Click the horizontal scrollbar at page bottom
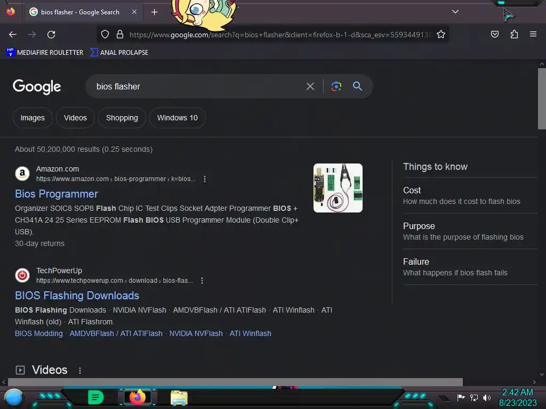 point(235,382)
